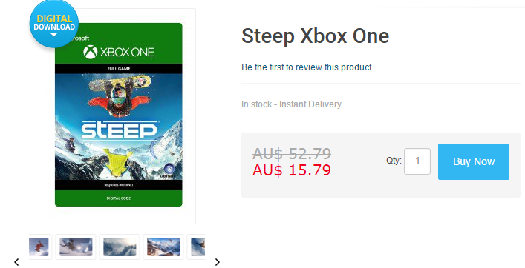The height and width of the screenshot is (268, 525).
Task: Select the partially visible last thumbnail
Action: [196, 247]
